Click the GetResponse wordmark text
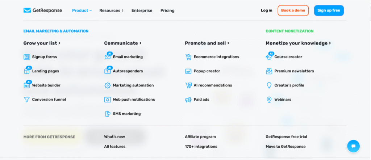The width and height of the screenshot is (371, 160). (x=47, y=10)
